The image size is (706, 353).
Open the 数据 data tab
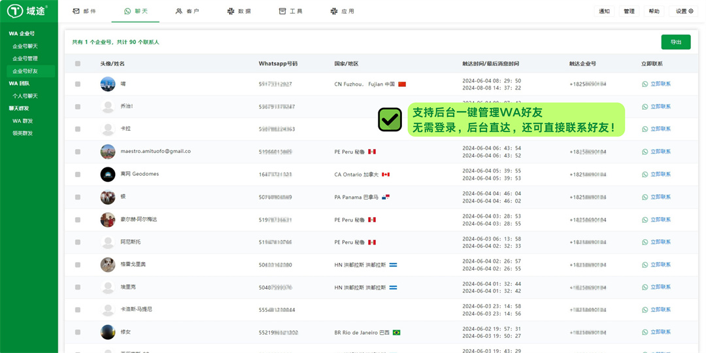coord(239,11)
